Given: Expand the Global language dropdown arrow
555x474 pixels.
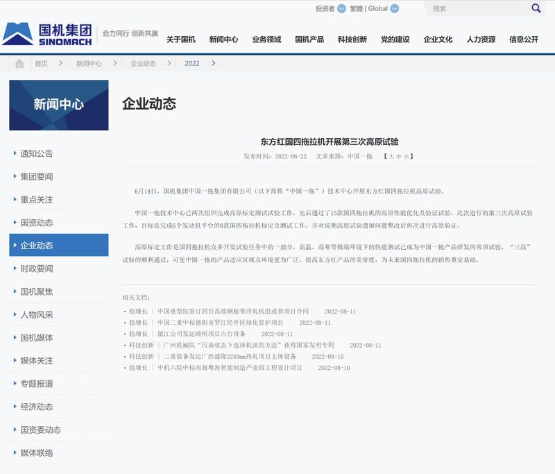Looking at the screenshot, I should coord(395,8).
